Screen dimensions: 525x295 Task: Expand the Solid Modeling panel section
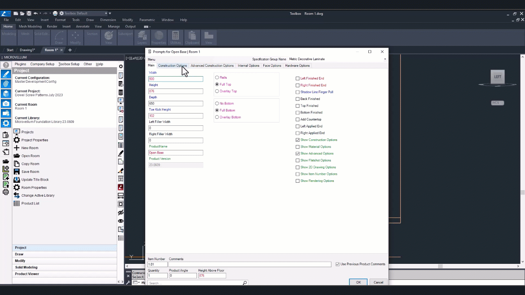(x=26, y=267)
